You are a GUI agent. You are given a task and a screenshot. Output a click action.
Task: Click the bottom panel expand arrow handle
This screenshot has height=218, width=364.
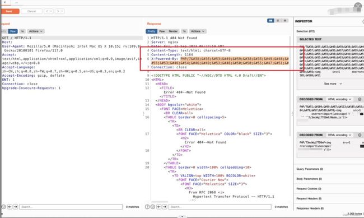182,217
